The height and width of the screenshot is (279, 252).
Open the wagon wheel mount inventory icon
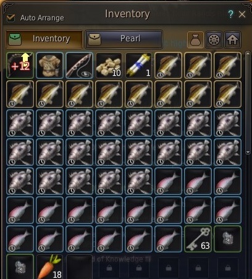tap(214, 40)
